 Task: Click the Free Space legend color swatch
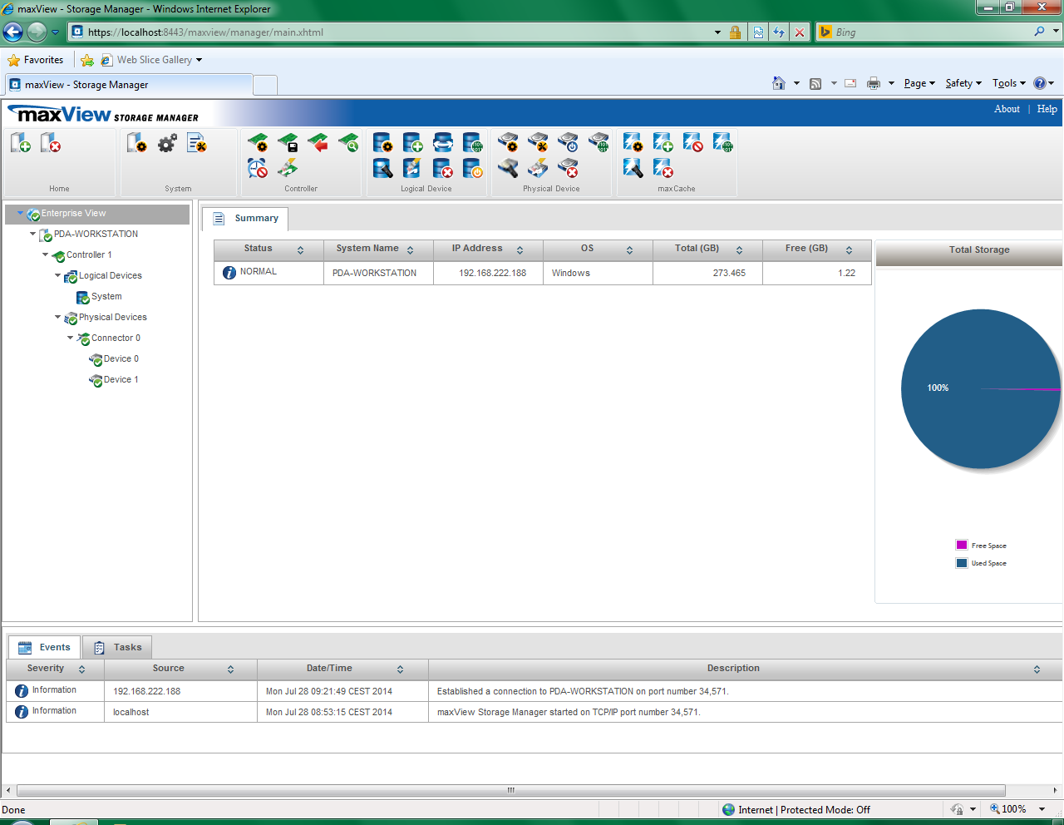click(962, 546)
